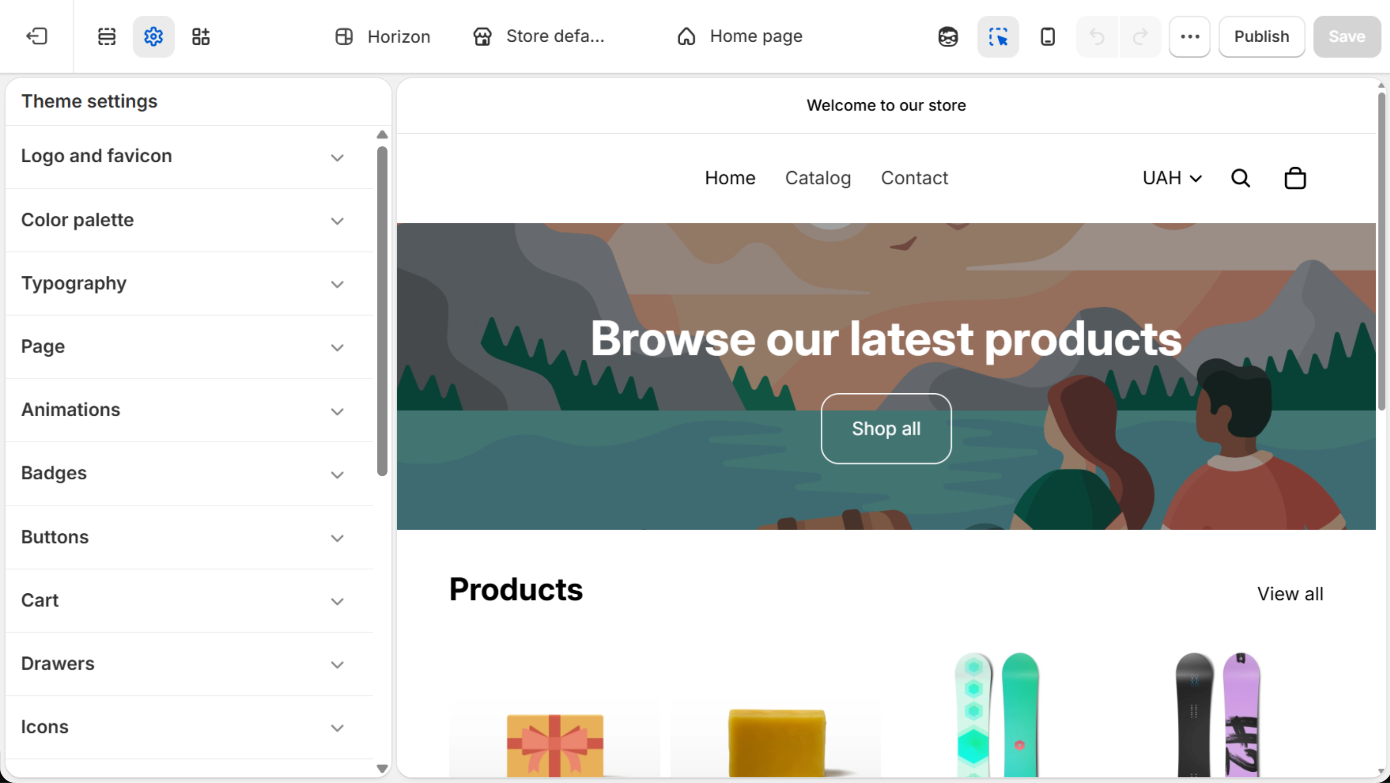
Task: Select the teal snowboards product thumbnail
Action: (997, 715)
